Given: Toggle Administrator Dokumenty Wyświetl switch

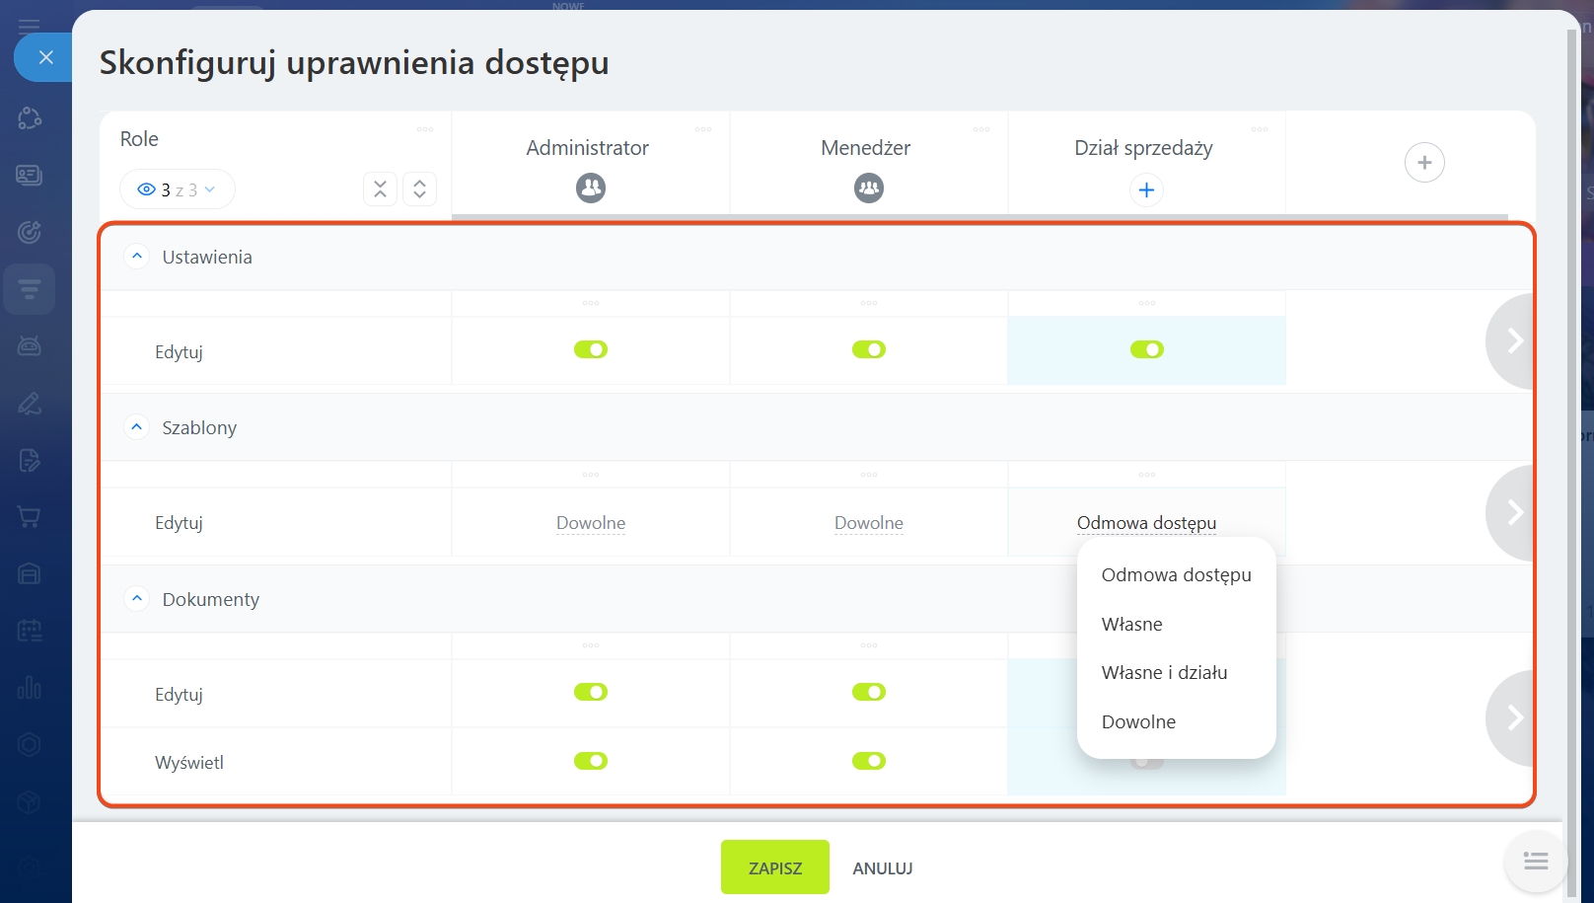Looking at the screenshot, I should [x=591, y=761].
